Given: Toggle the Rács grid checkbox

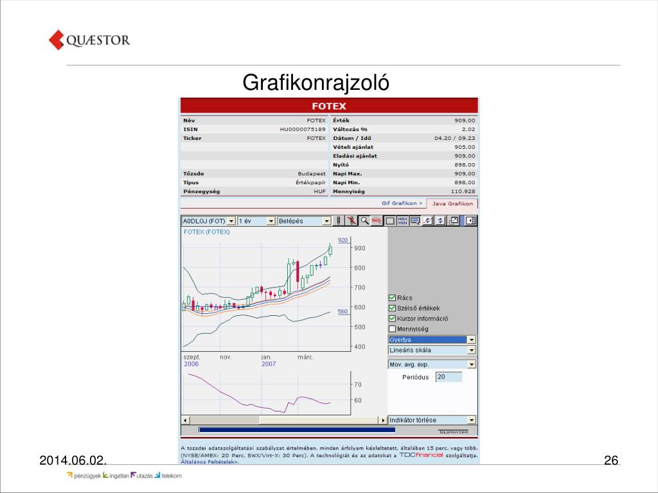Looking at the screenshot, I should click(x=393, y=298).
